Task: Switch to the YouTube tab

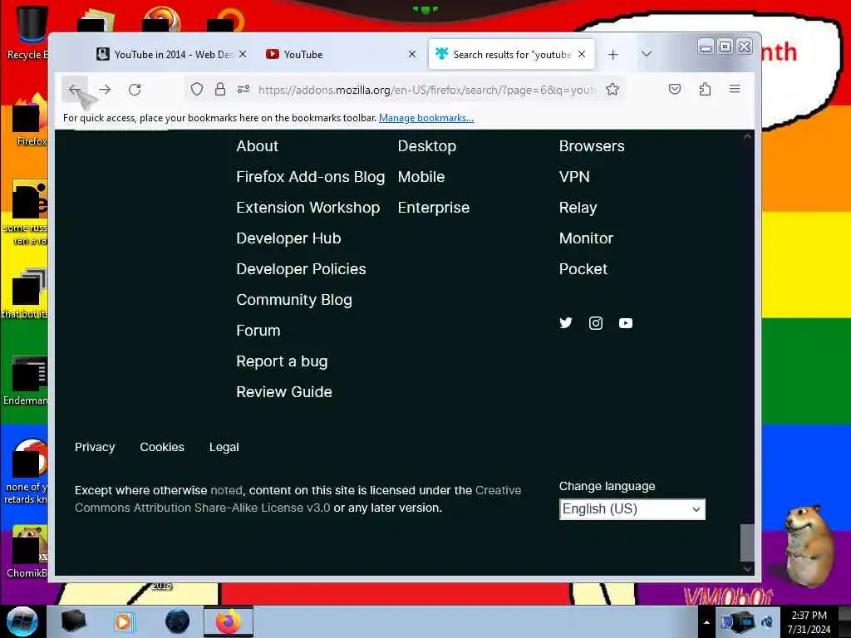Action: tap(341, 54)
